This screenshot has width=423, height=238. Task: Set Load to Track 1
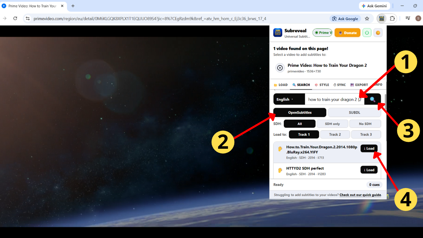coord(304,135)
